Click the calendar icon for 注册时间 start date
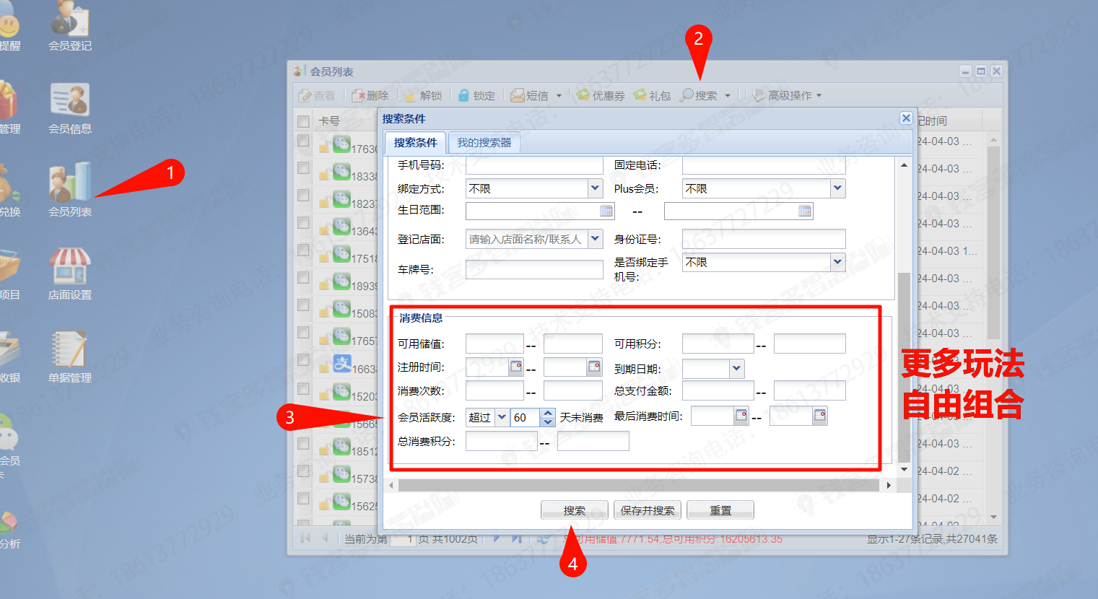 tap(516, 367)
